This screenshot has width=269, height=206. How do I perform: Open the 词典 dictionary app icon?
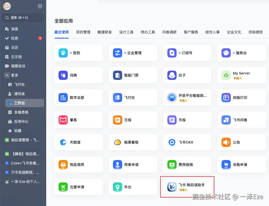(63, 75)
